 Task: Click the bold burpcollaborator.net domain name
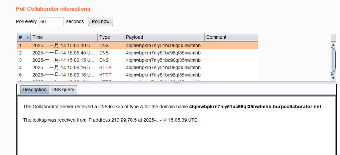point(255,107)
